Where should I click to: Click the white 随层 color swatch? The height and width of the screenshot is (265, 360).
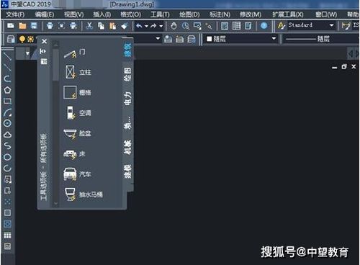click(210, 39)
